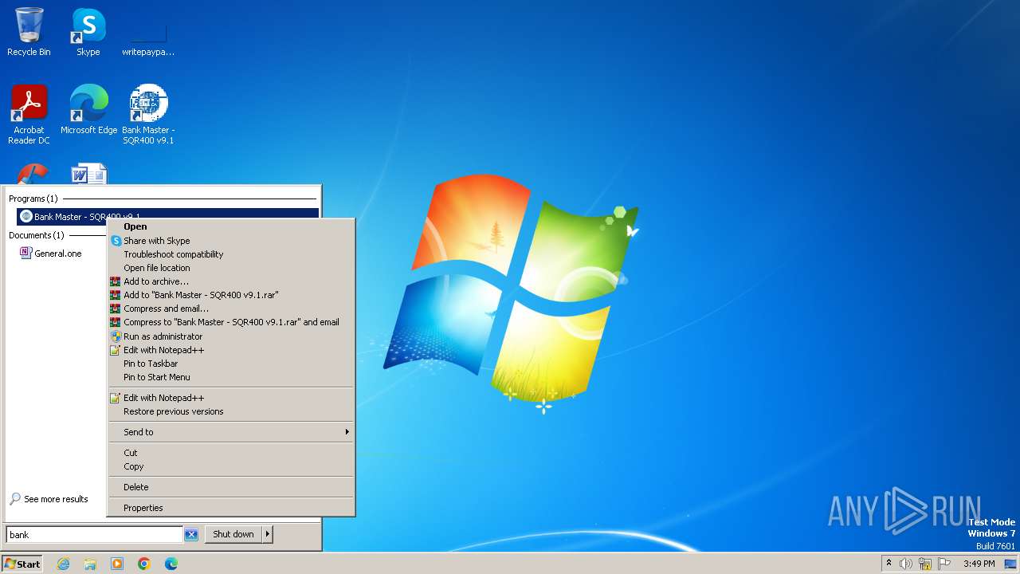The height and width of the screenshot is (574, 1020).
Task: Open Windows Media Player from taskbar
Action: pos(117,564)
